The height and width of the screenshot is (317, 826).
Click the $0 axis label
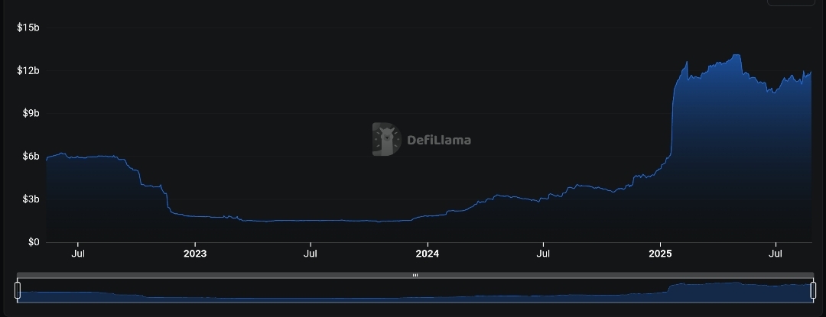tap(34, 242)
